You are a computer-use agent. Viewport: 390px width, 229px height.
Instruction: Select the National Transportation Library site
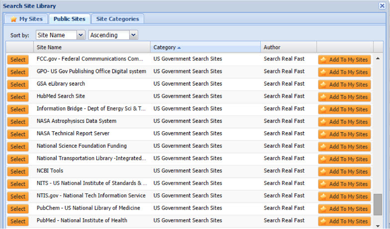click(18, 159)
